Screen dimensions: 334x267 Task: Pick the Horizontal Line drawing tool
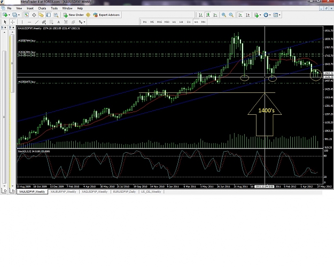pos(29,22)
